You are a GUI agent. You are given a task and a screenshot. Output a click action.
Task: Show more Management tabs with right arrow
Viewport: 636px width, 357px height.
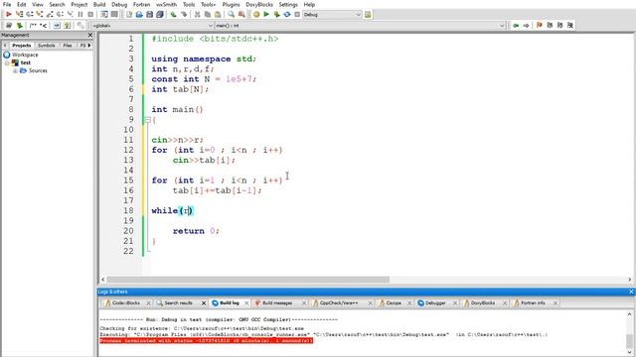pos(89,46)
